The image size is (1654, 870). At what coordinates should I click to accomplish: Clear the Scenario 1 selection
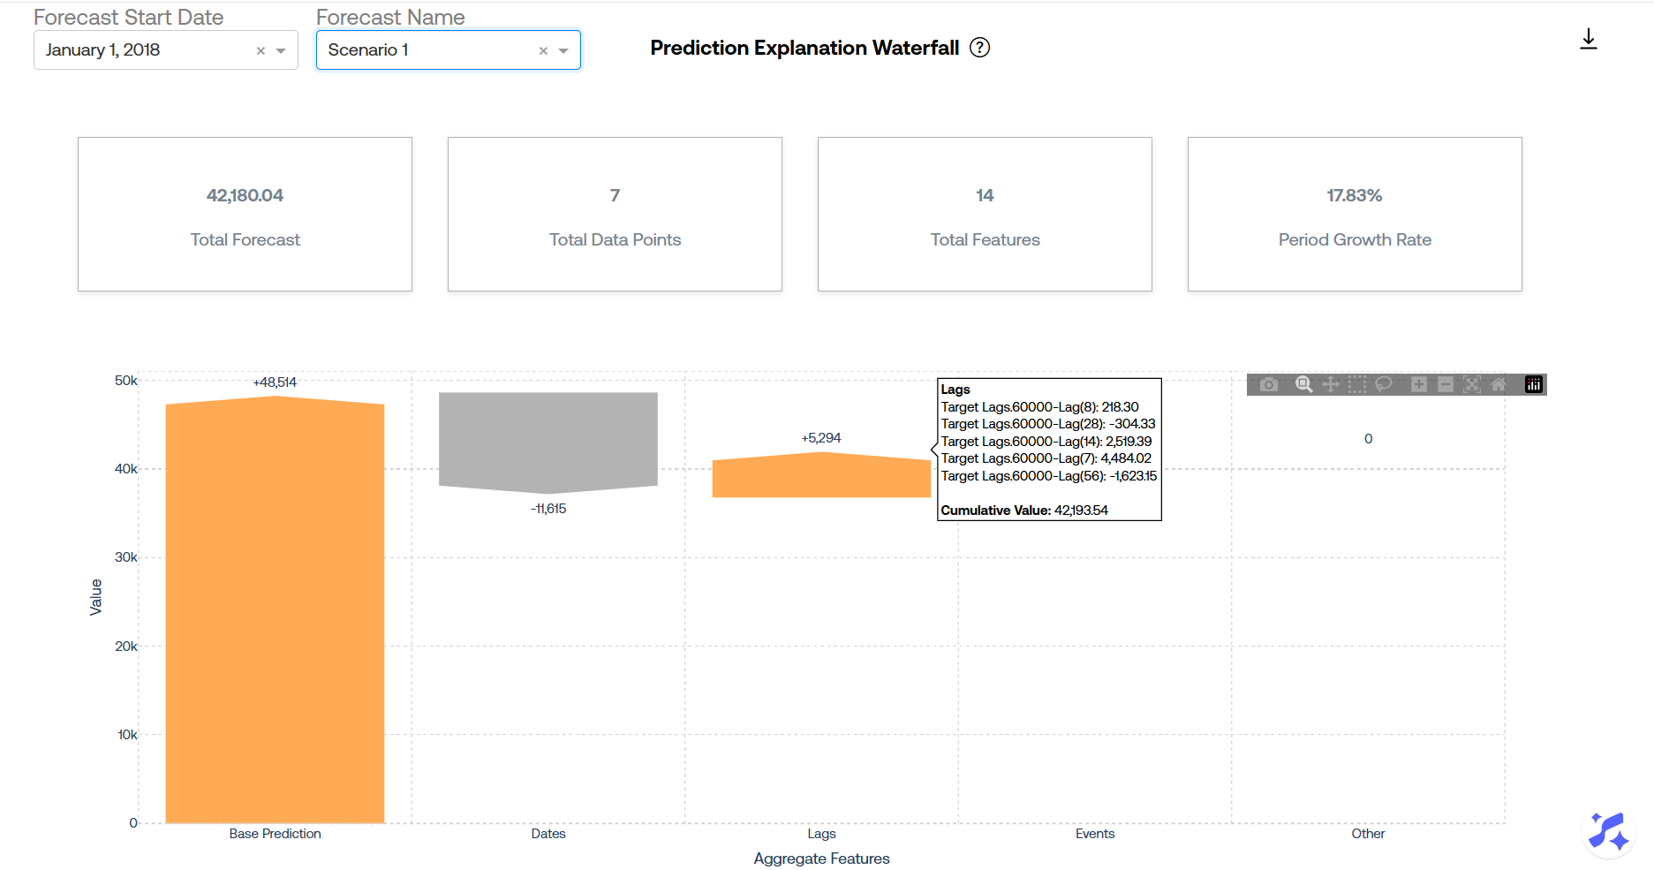(x=543, y=51)
